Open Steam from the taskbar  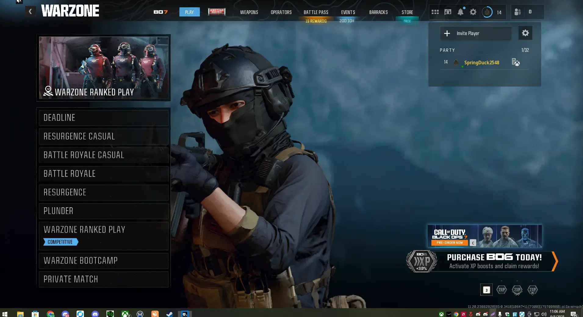pyautogui.click(x=170, y=314)
